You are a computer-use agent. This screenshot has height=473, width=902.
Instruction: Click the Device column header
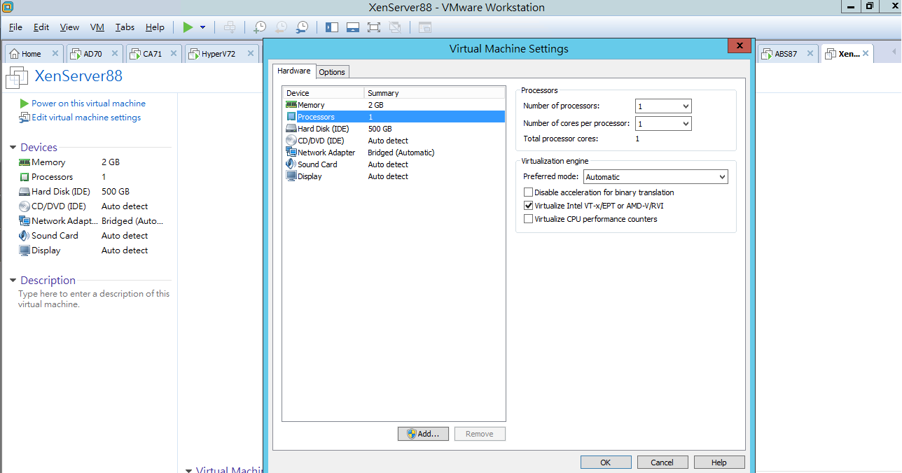(x=324, y=93)
